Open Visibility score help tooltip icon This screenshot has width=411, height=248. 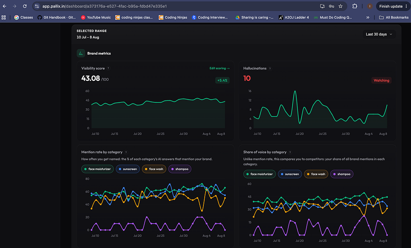click(108, 68)
